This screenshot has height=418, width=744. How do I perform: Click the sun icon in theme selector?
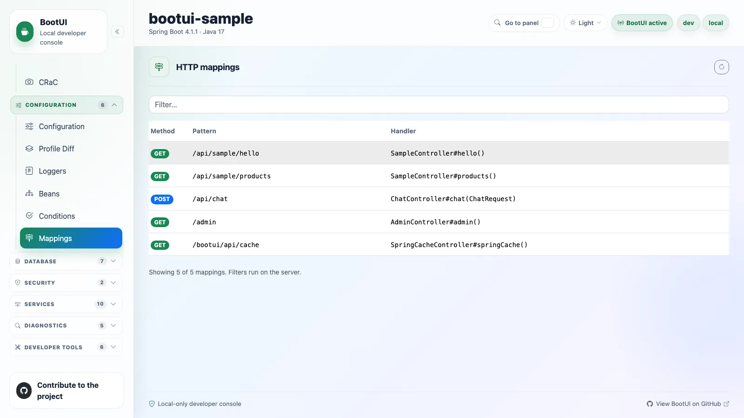573,23
